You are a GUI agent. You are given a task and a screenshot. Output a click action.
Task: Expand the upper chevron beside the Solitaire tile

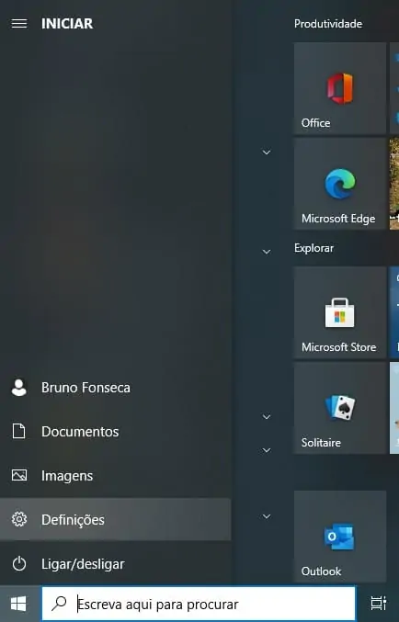coord(267,417)
